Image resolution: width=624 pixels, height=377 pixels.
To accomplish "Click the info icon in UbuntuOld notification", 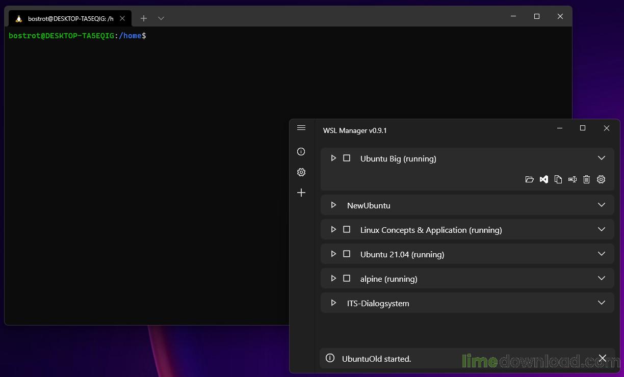I will pyautogui.click(x=330, y=358).
